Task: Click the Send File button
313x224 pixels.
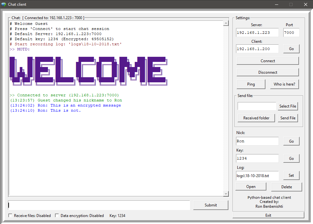Action: (x=288, y=118)
